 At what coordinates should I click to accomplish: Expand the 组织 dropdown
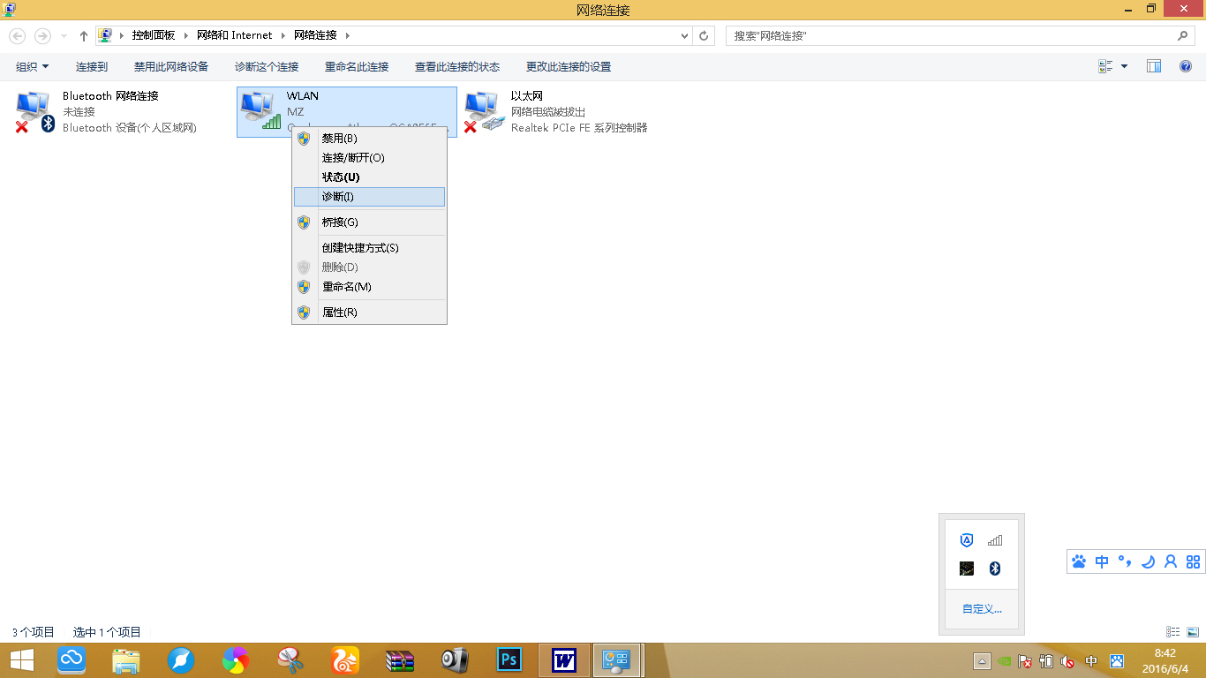pos(31,66)
